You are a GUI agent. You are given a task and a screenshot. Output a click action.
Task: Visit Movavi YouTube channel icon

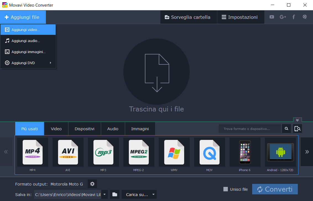[272, 17]
